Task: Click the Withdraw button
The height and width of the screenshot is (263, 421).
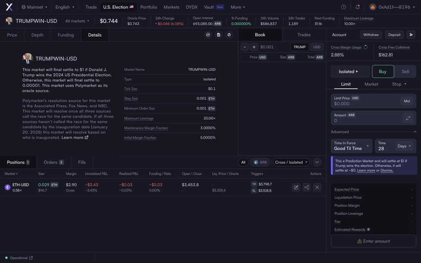Action: tap(371, 35)
